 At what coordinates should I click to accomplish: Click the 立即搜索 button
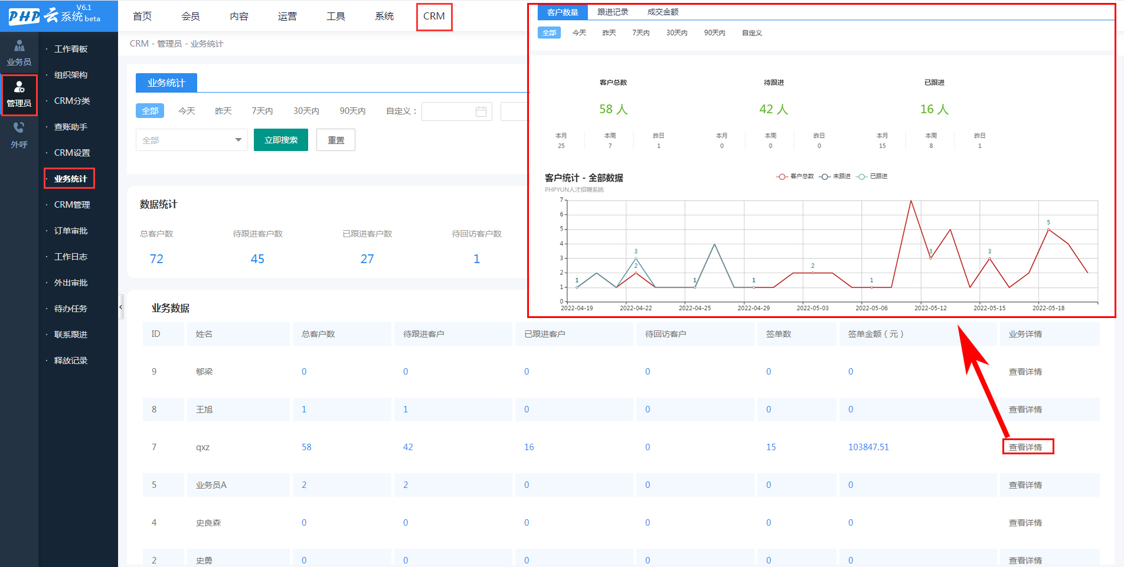click(281, 140)
